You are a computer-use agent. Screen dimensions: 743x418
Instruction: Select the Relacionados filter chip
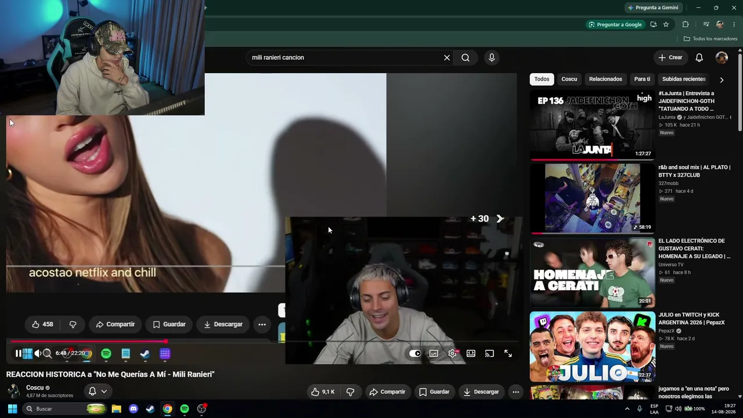[605, 79]
